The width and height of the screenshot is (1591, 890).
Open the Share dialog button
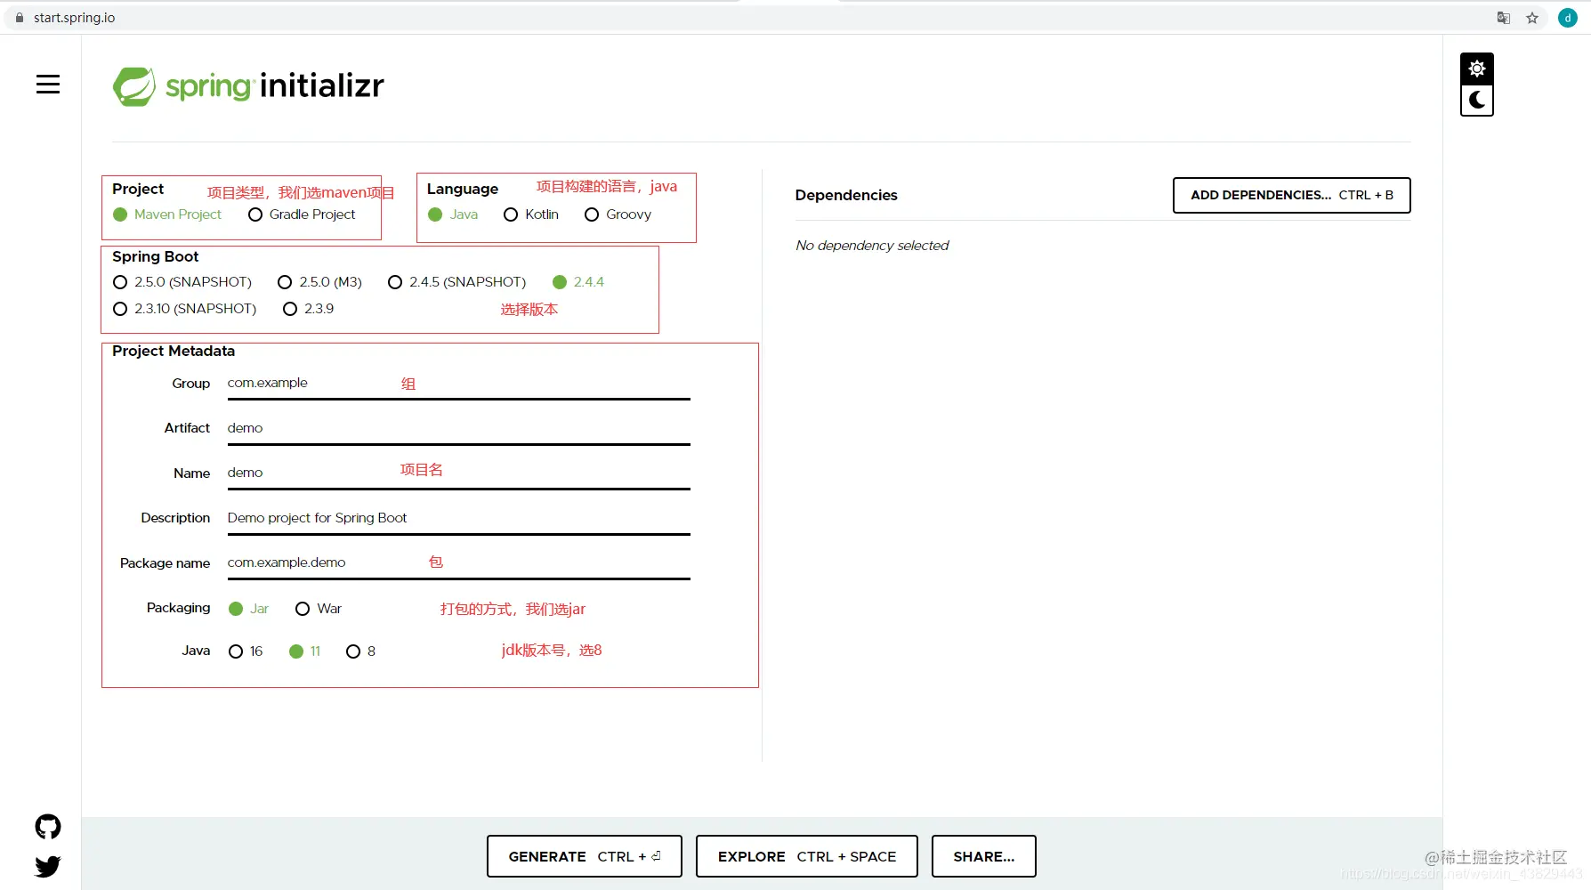tap(984, 856)
